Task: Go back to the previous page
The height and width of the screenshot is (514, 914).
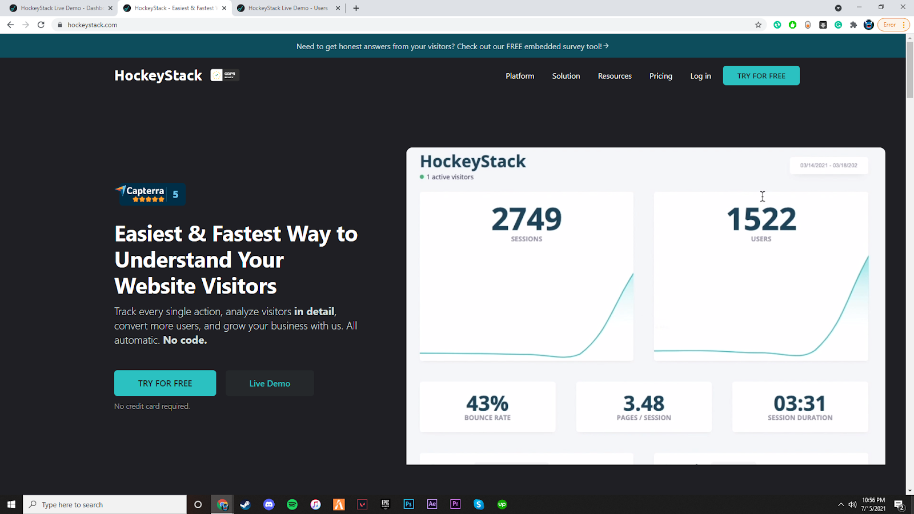Action: tap(10, 25)
